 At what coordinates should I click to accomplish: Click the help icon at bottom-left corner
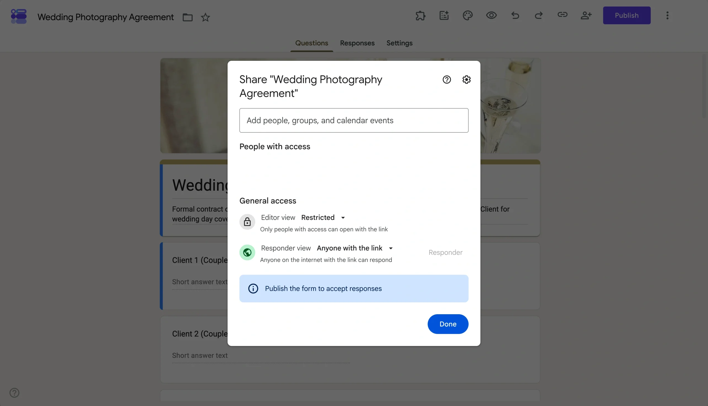[x=14, y=393]
